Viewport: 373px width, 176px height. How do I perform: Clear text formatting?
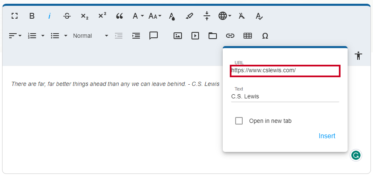[x=242, y=16]
